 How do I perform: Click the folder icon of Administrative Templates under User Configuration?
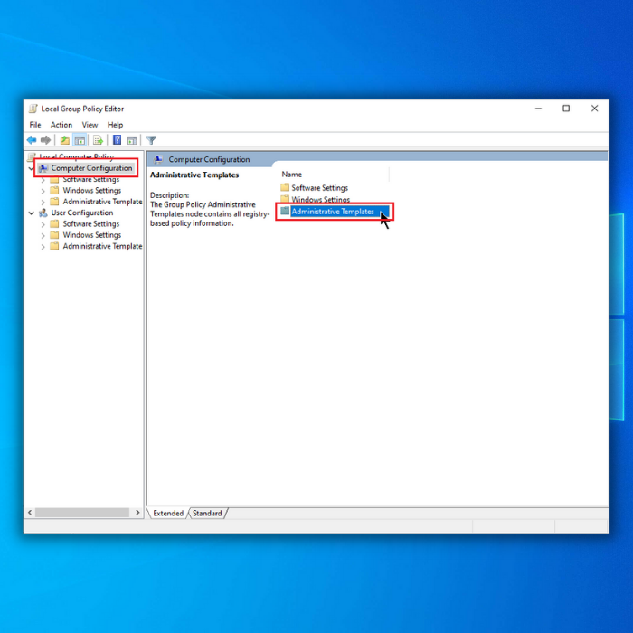[54, 246]
